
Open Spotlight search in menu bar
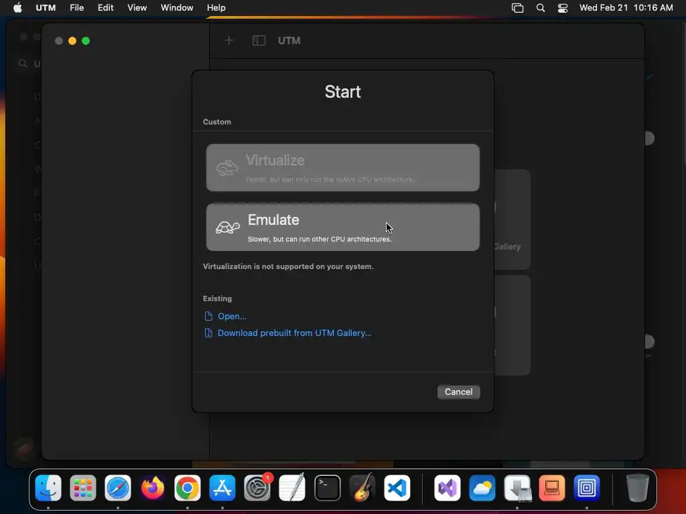point(541,8)
